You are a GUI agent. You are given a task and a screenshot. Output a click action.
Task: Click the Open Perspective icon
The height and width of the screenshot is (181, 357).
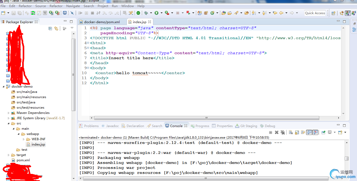coord(334,13)
